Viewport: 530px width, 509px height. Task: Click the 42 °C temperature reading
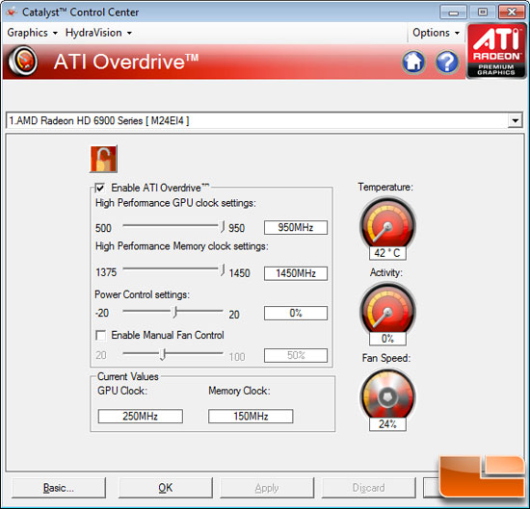tap(387, 253)
